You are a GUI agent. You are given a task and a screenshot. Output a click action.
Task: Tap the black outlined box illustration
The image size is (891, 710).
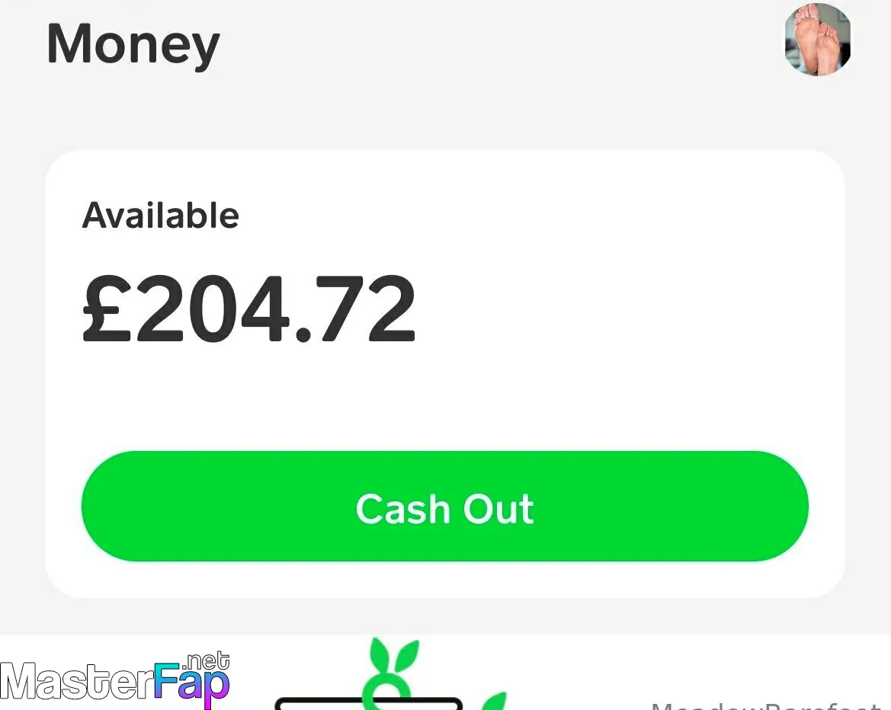(368, 704)
